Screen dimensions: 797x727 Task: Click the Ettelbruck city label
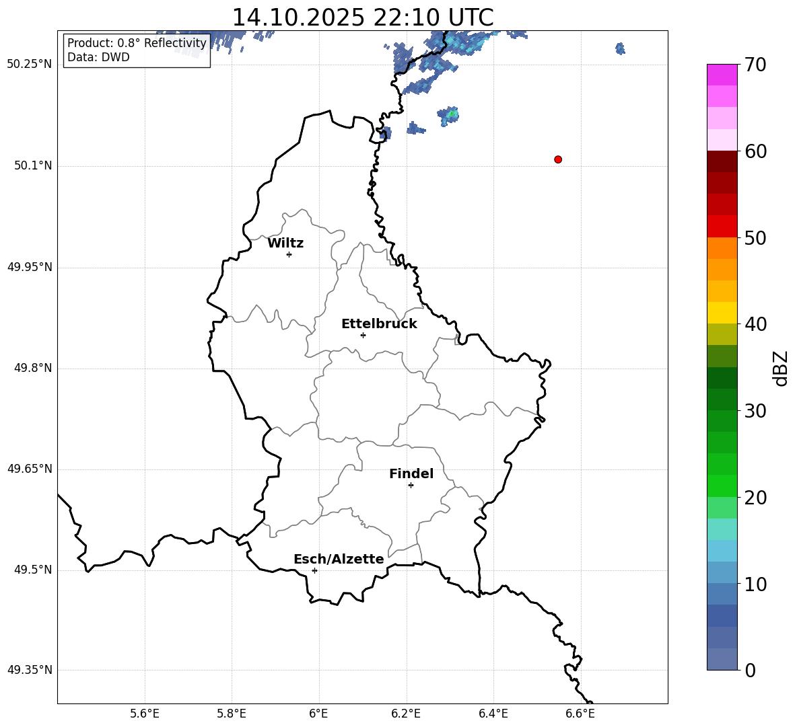[x=379, y=323]
